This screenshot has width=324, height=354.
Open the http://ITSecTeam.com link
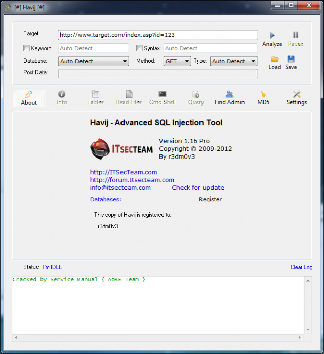(x=124, y=172)
